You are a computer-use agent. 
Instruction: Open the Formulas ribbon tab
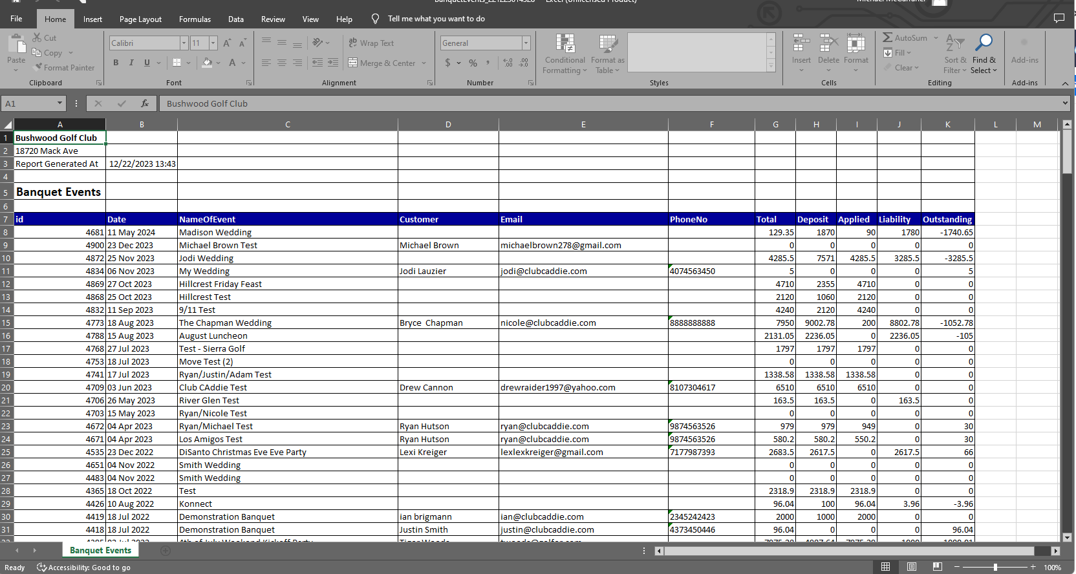pos(195,19)
